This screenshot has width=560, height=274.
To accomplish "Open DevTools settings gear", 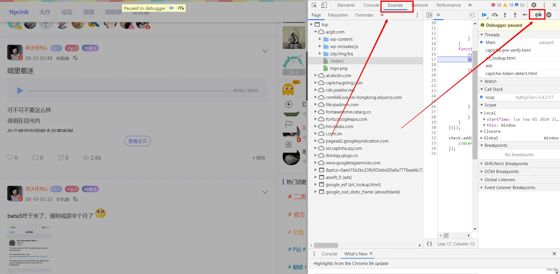I will 534,5.
